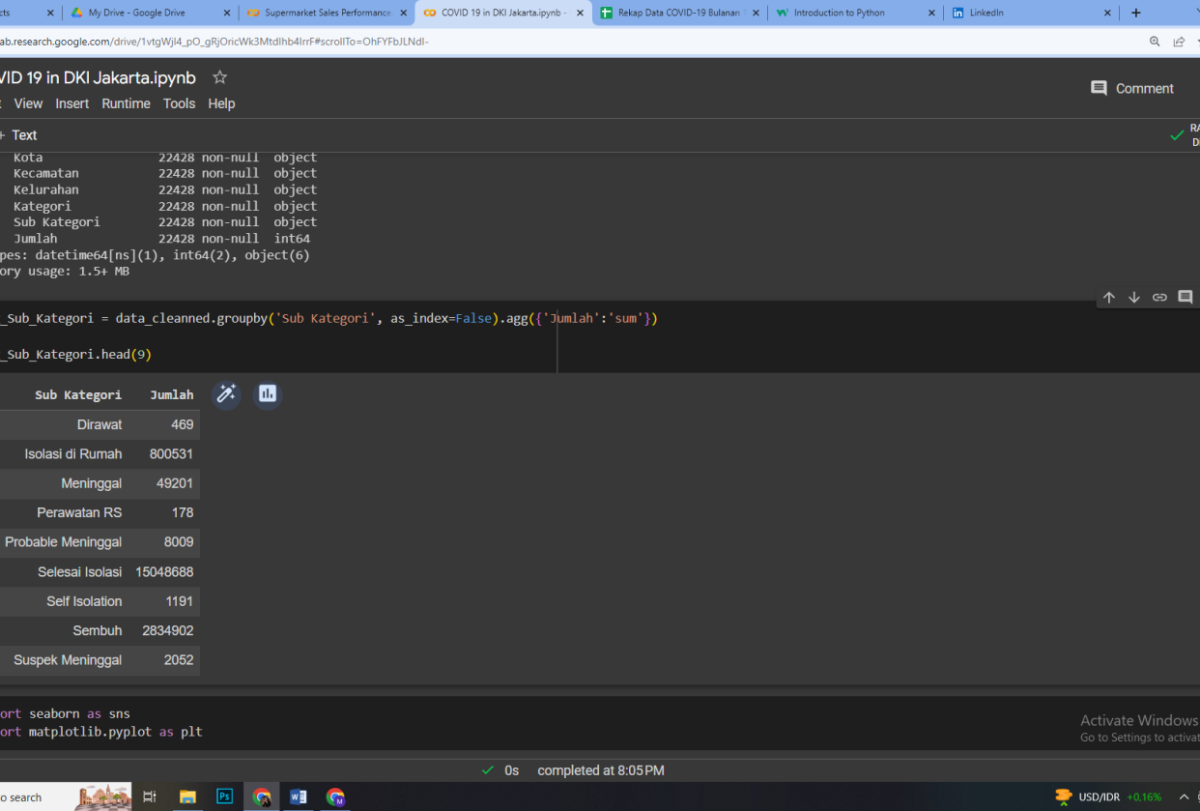
Task: Open the Runtime menu
Action: (x=127, y=103)
